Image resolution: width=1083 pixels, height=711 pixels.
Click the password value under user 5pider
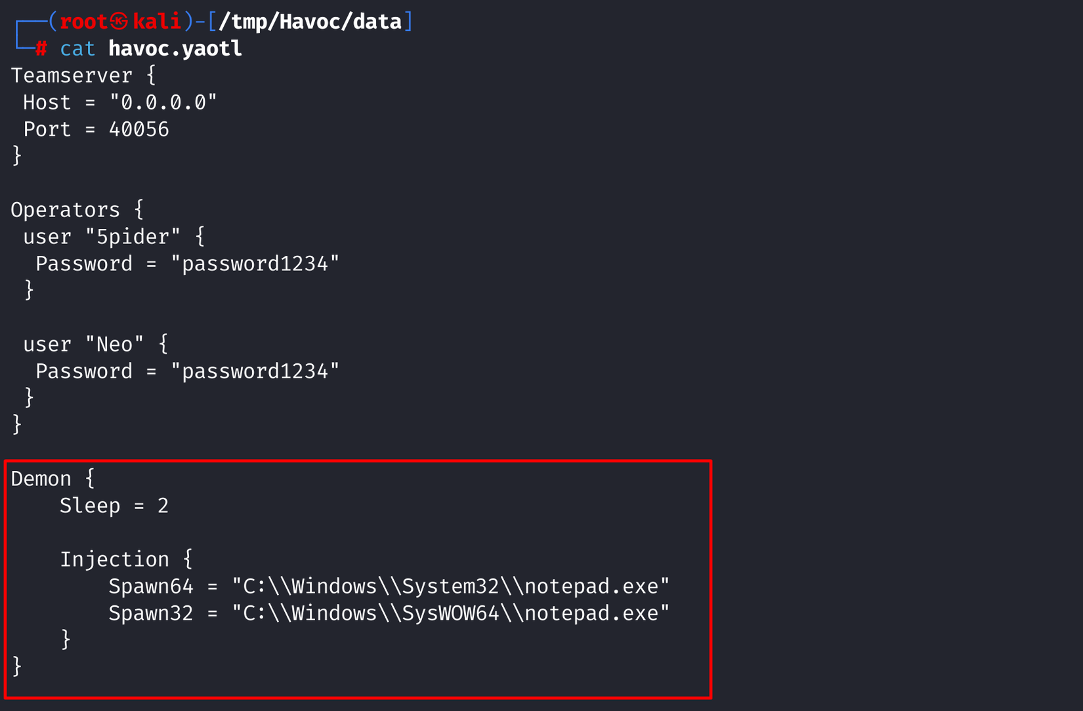255,264
